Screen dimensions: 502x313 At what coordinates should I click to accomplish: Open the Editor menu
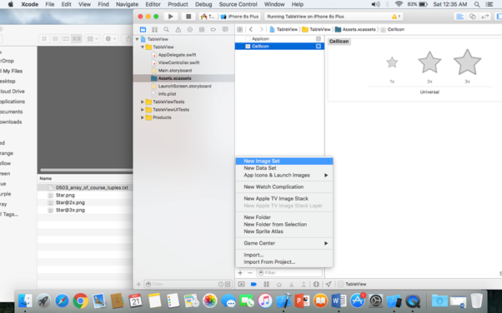(x=153, y=4)
